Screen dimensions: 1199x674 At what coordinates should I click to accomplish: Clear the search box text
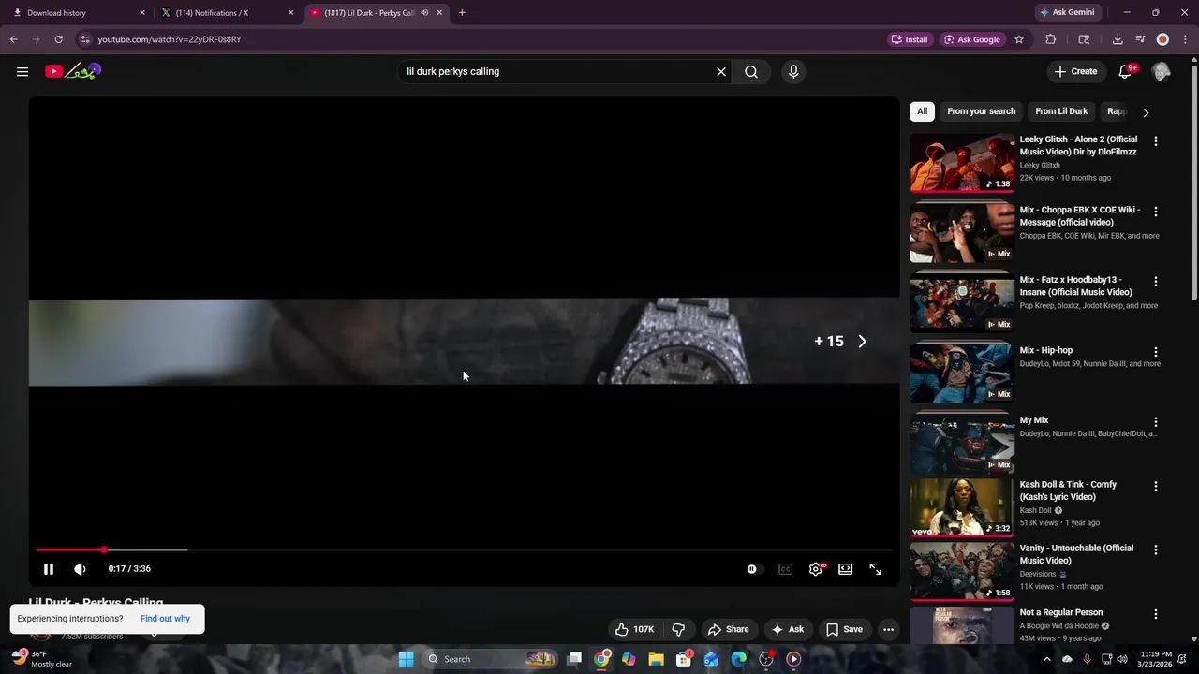pyautogui.click(x=721, y=71)
